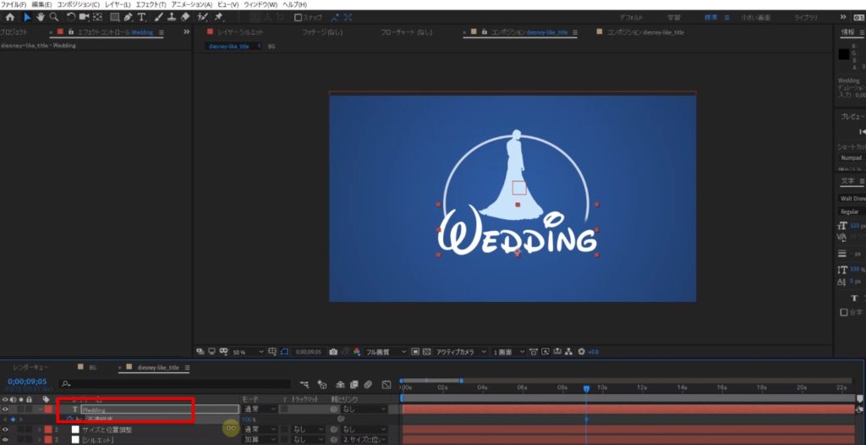Open the エフェクト(T) menu

(x=151, y=4)
